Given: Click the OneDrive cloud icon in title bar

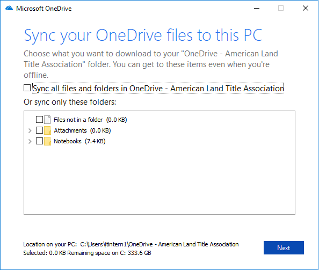Looking at the screenshot, I should click(9, 9).
